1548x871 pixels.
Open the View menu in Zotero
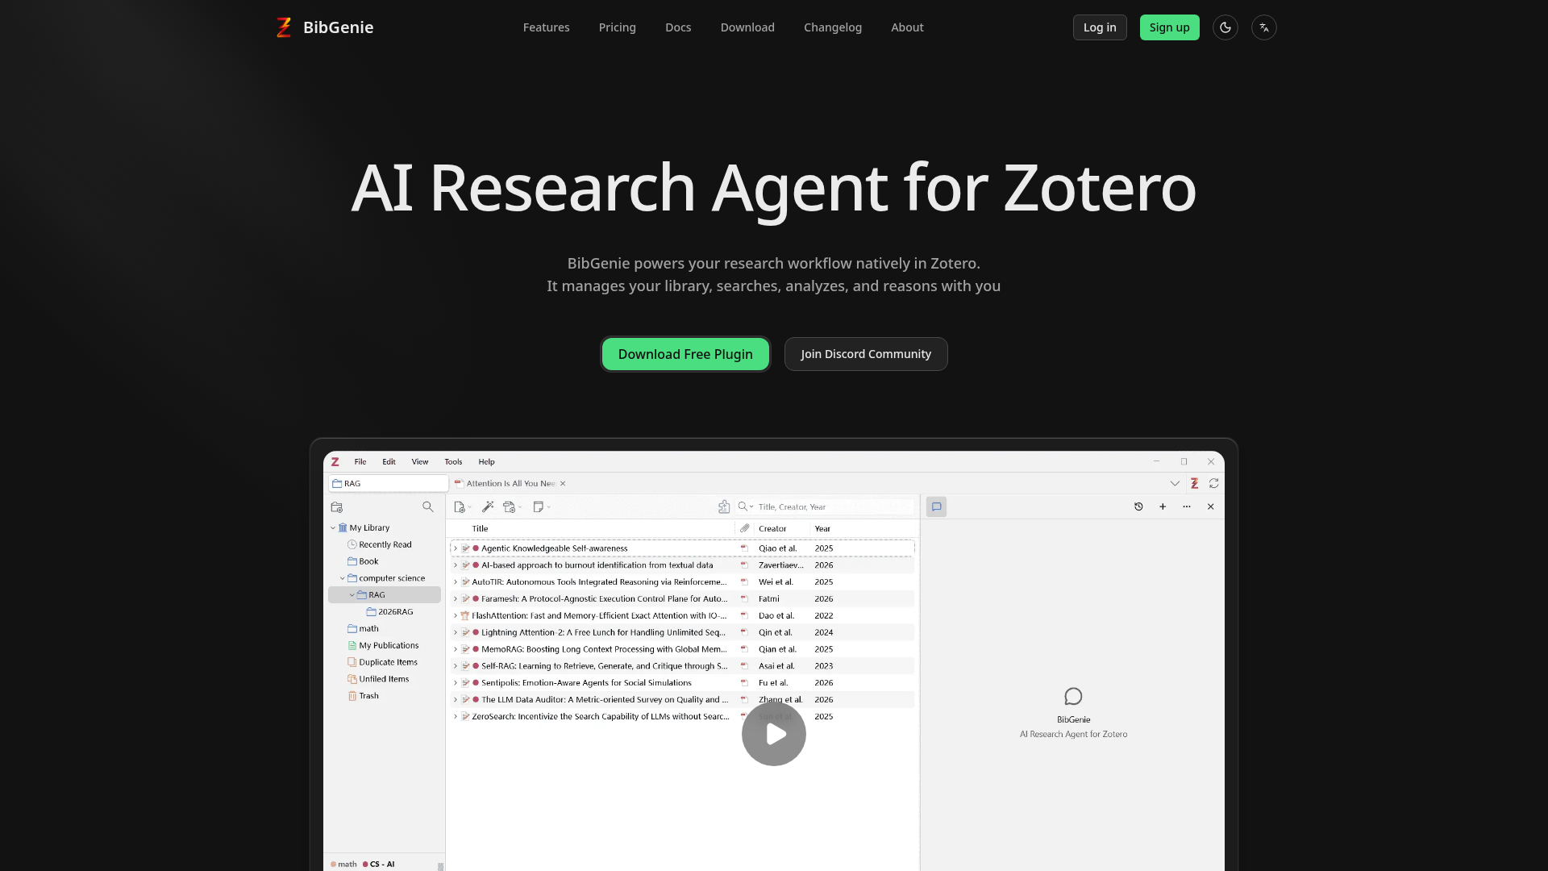coord(420,462)
